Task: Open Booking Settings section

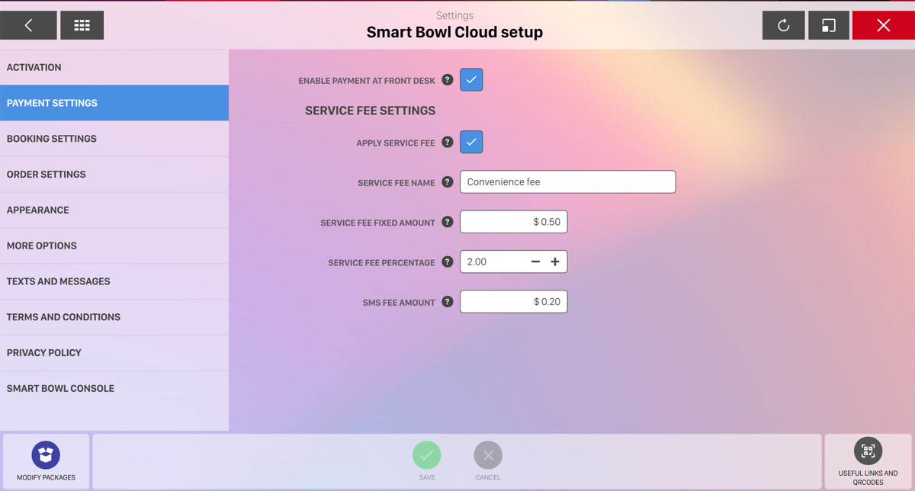Action: point(114,139)
